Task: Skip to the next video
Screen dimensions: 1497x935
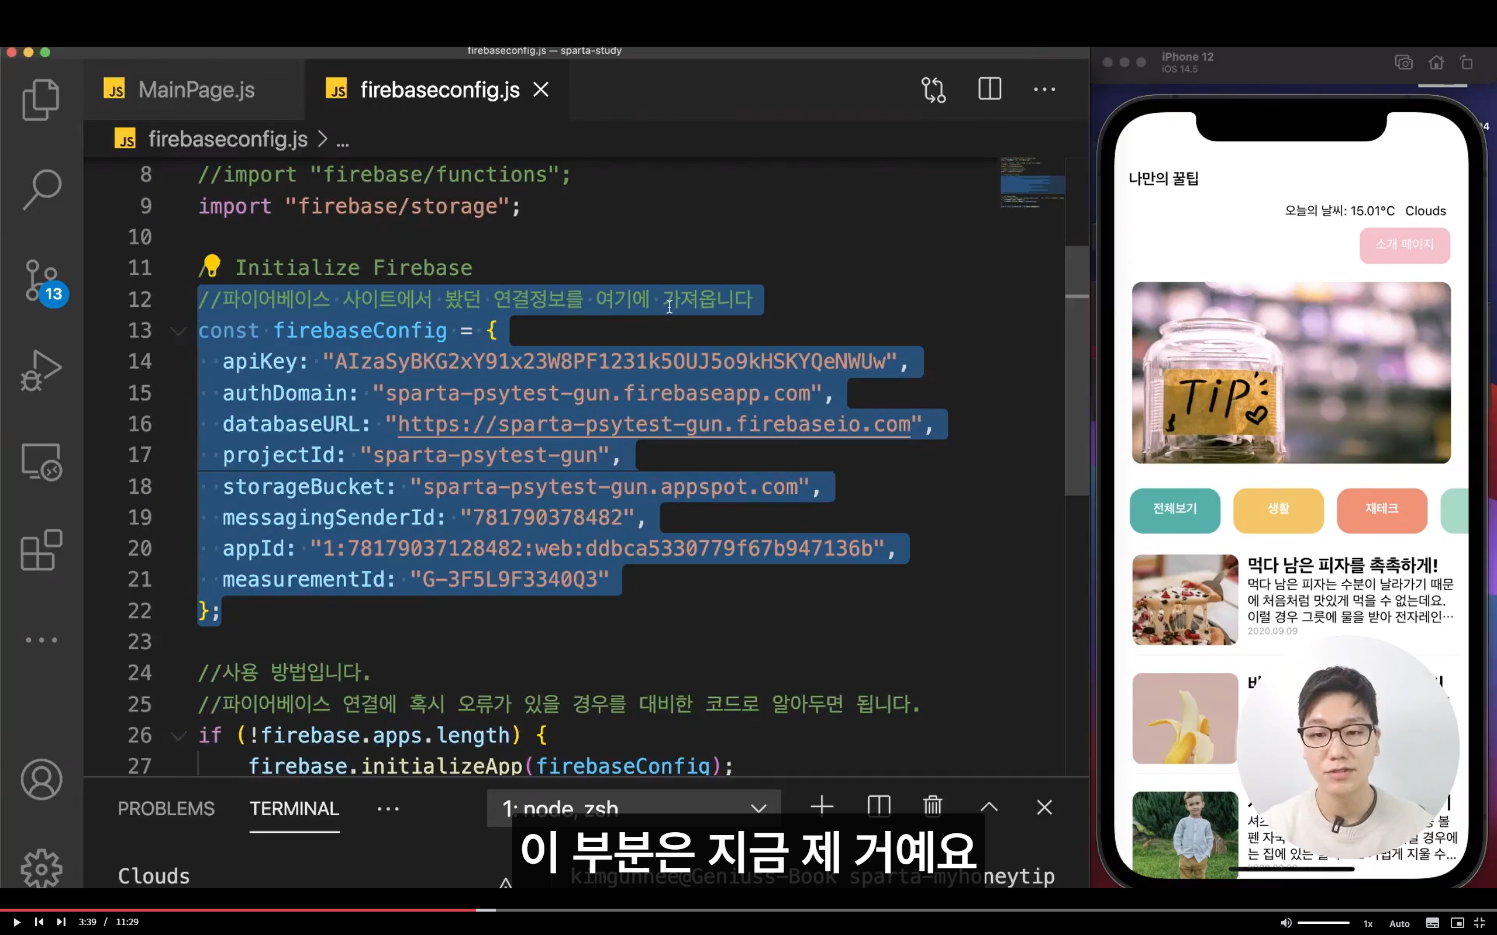Action: 61,922
